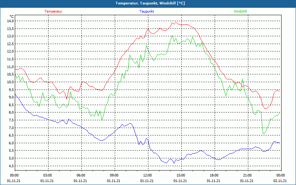Click the chart title 'Temperatur, Taupunkt, Windchill [°C]'
The image size is (296, 185).
pyautogui.click(x=150, y=3)
